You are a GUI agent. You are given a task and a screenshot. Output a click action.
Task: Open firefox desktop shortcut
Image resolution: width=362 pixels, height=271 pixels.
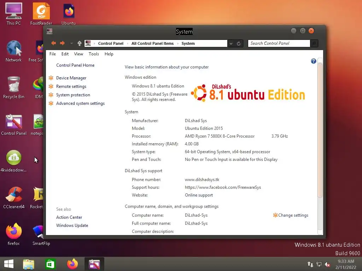click(14, 234)
